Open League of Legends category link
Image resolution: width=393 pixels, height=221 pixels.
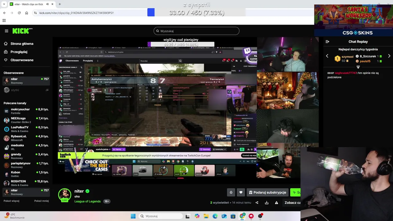[88, 201]
